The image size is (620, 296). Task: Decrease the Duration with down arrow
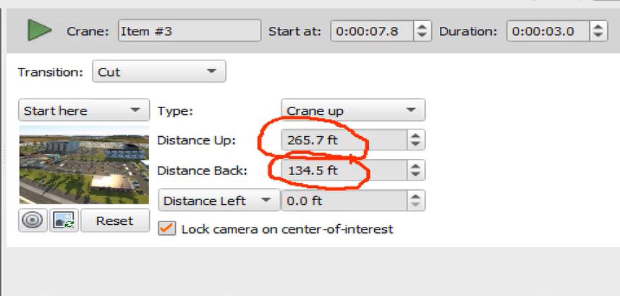coord(599,36)
